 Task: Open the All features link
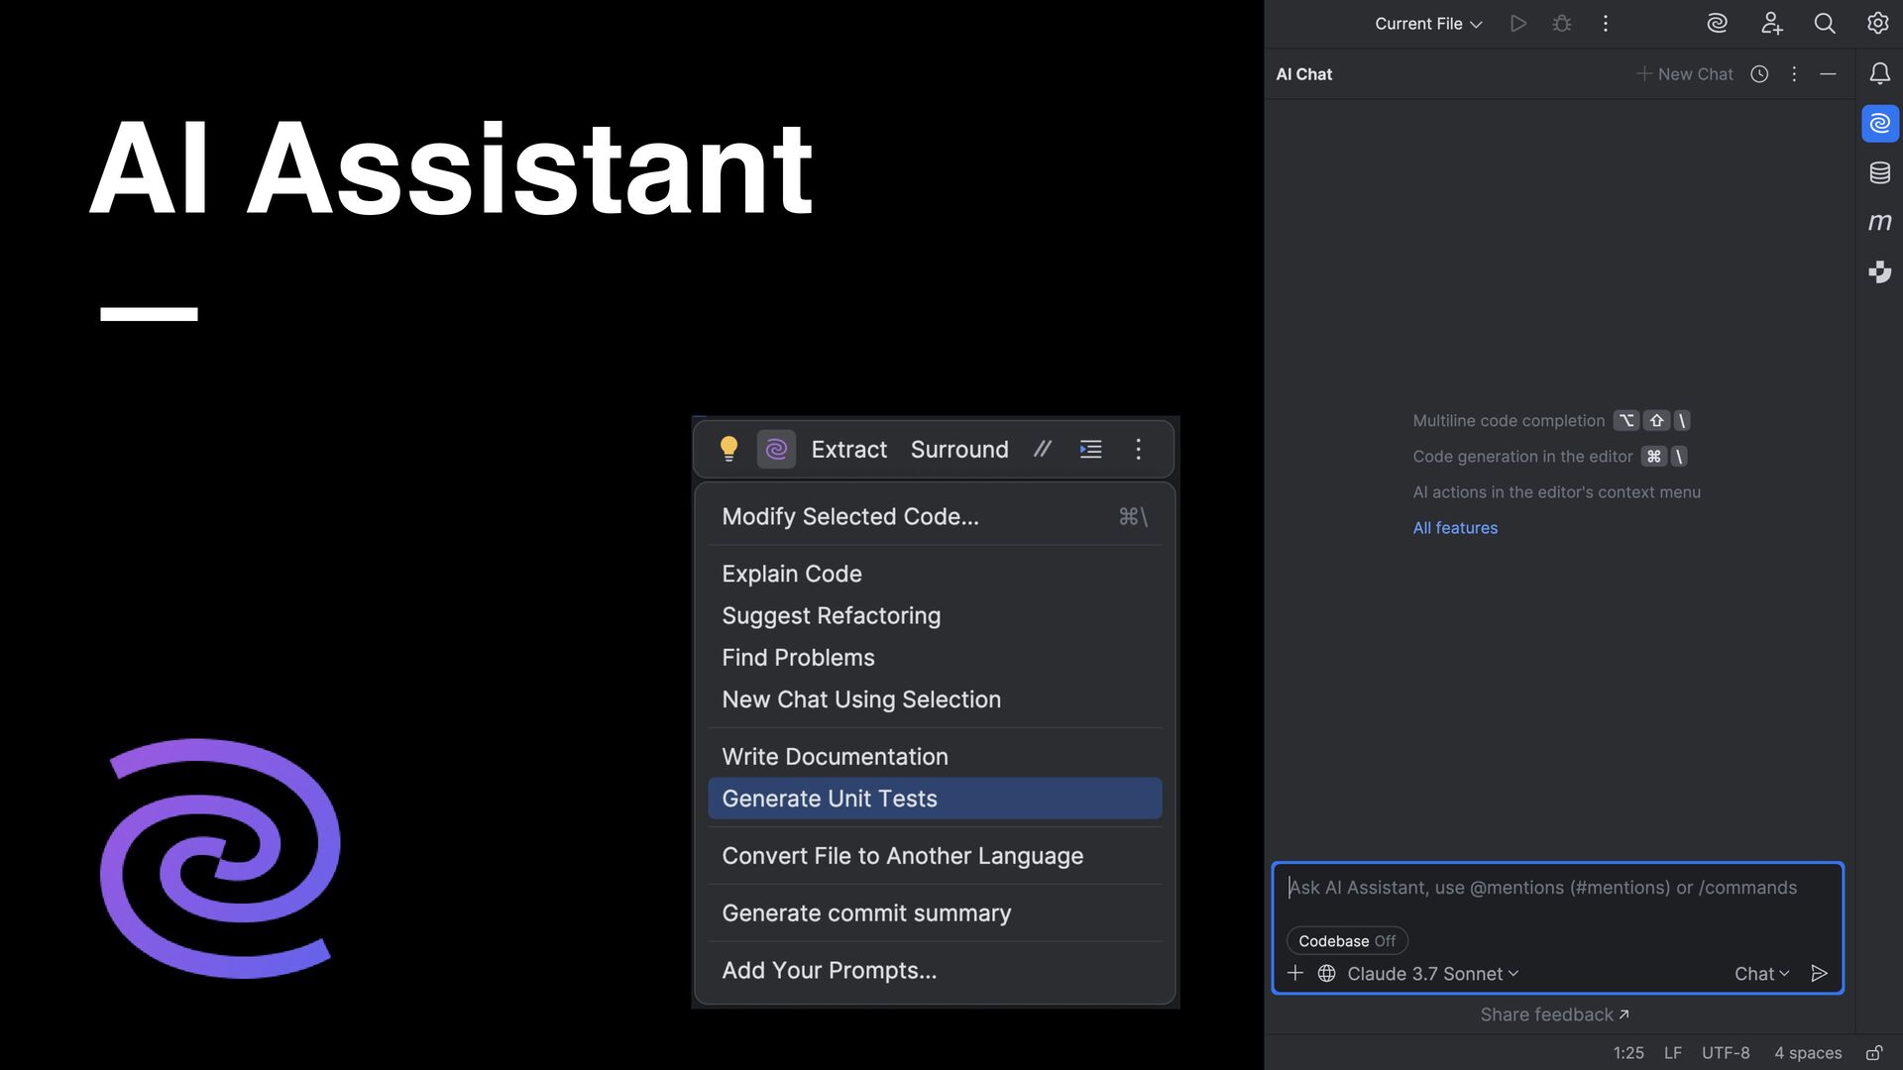[1454, 528]
